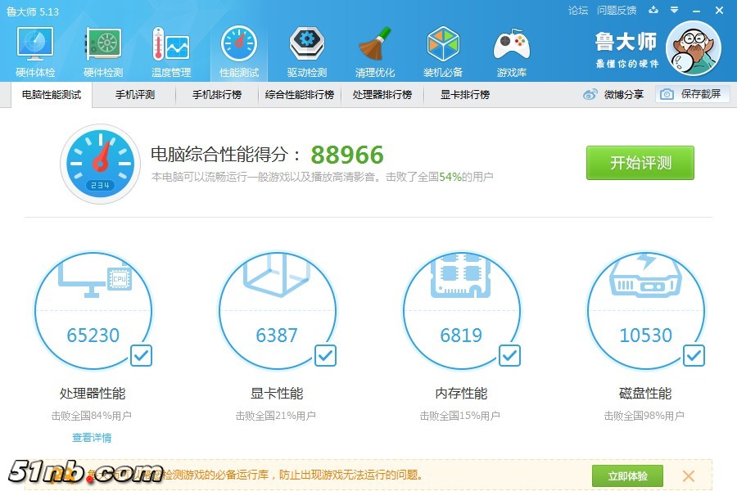The height and width of the screenshot is (491, 737).
Task: Uncheck the 显卡性能 graphics card test checkbox
Action: click(x=325, y=356)
